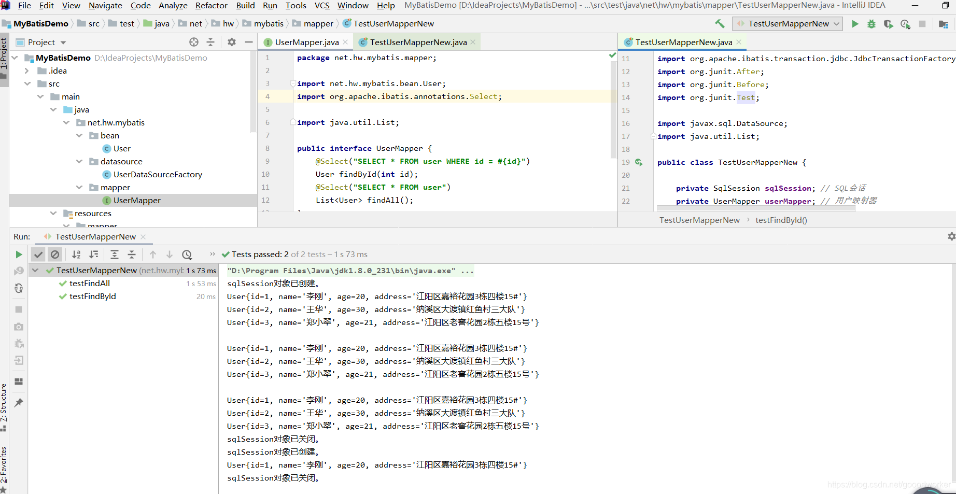The image size is (956, 494).
Task: Click MyBatisDemo in the navigation breadcrumb
Action: click(x=35, y=24)
